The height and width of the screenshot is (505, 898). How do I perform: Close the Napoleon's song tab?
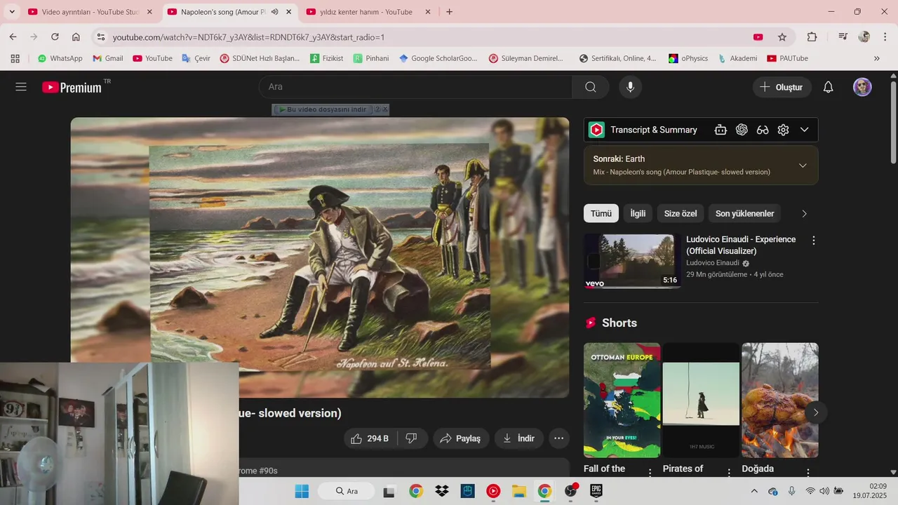288,12
